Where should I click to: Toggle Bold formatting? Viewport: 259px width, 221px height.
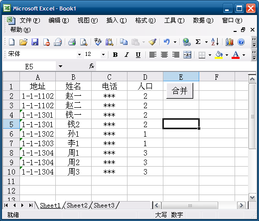point(115,55)
